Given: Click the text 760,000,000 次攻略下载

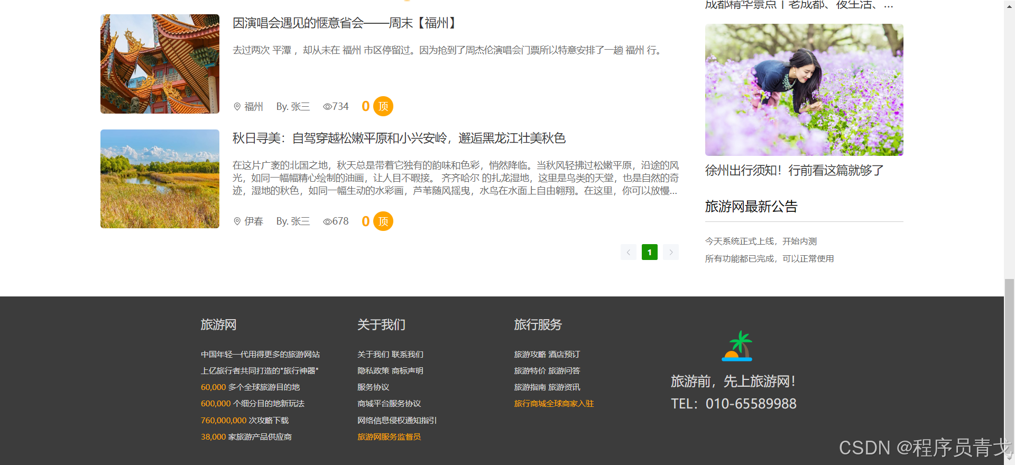Looking at the screenshot, I should tap(245, 421).
